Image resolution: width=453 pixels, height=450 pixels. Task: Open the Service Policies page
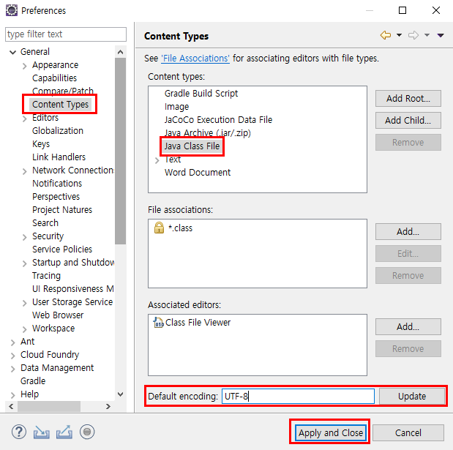click(62, 249)
